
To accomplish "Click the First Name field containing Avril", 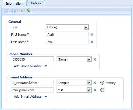I will 67,35.
